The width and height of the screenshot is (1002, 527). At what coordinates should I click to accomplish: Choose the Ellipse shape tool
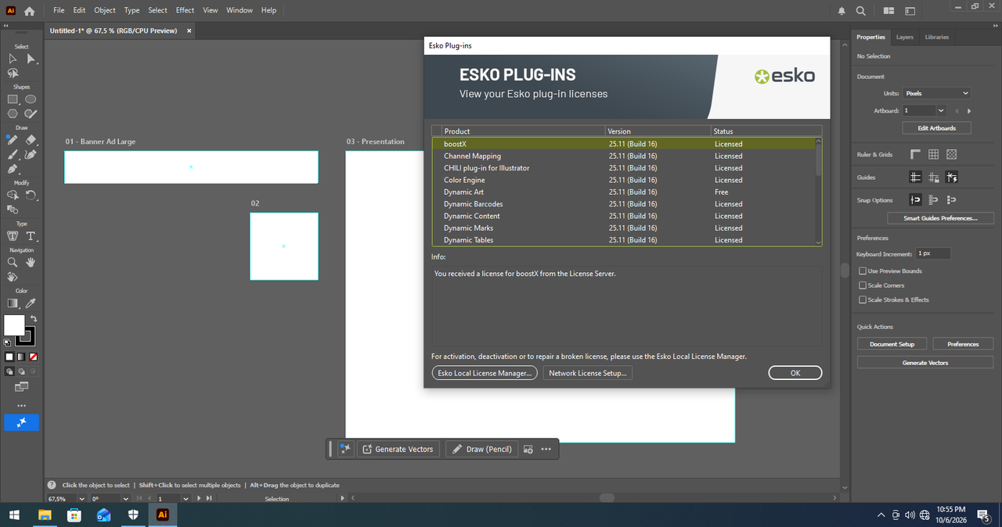click(x=31, y=99)
